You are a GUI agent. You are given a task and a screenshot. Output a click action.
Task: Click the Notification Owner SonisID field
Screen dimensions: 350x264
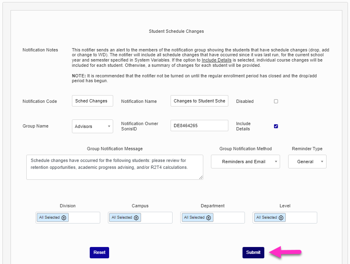point(199,126)
